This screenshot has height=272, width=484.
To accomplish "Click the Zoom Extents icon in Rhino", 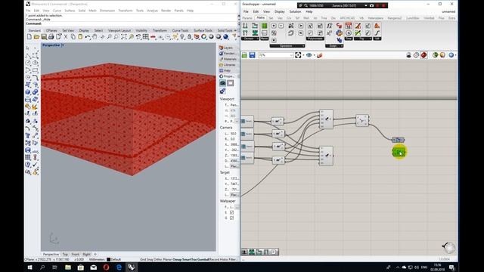I will (124, 37).
